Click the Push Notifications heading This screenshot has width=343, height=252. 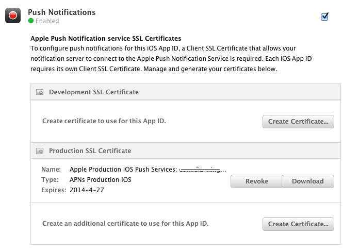[62, 12]
